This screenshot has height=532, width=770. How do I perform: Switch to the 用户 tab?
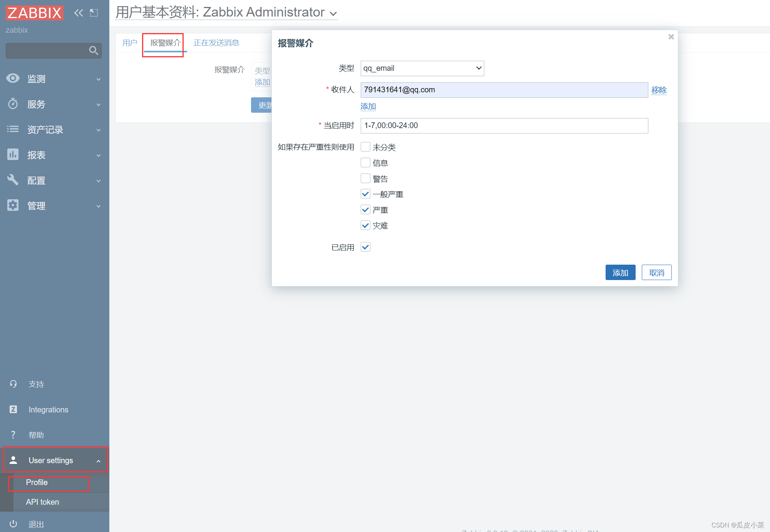pos(130,43)
